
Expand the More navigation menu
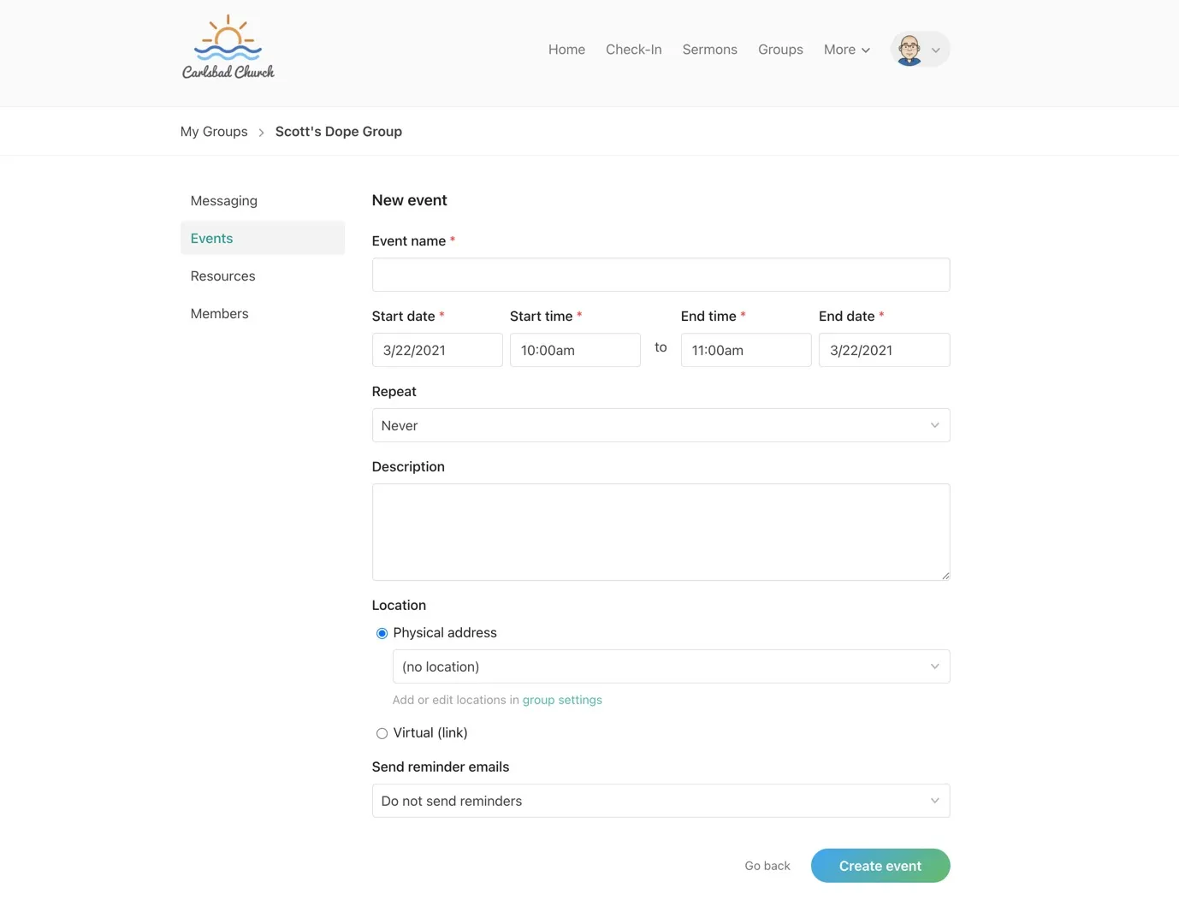(846, 50)
